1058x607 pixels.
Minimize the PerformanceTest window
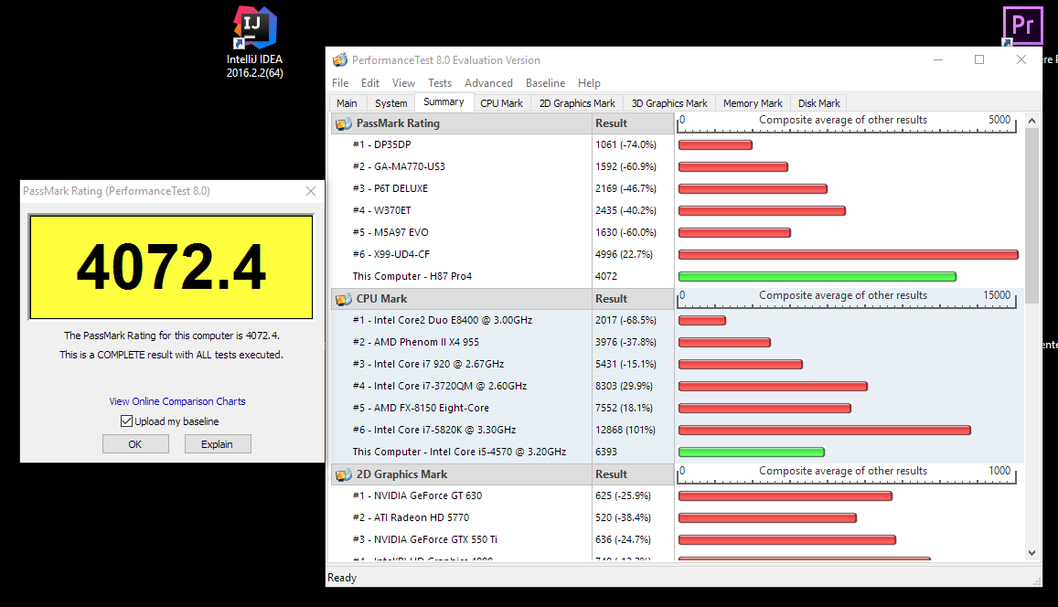pos(938,59)
